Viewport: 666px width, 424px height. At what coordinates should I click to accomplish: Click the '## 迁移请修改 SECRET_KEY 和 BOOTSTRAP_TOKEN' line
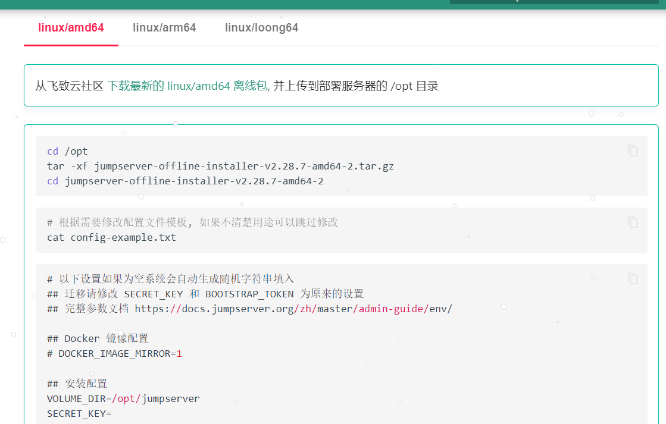click(x=205, y=294)
